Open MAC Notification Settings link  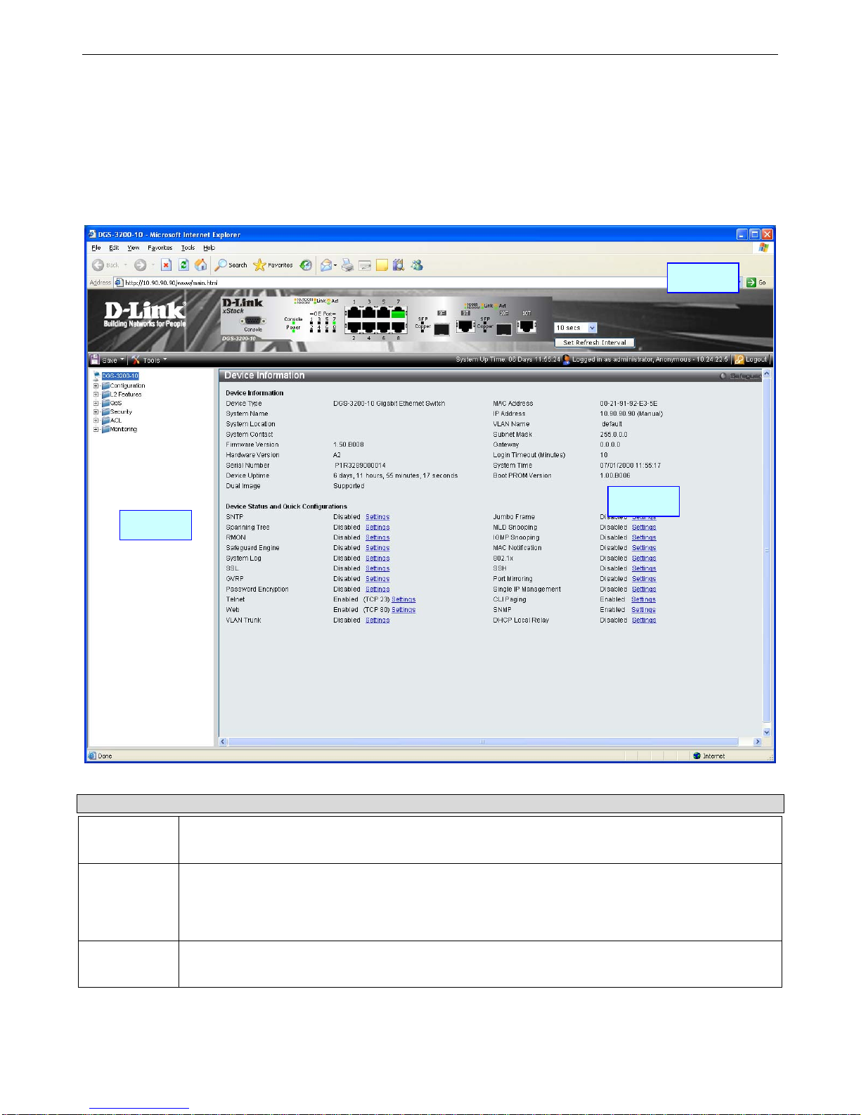[644, 548]
